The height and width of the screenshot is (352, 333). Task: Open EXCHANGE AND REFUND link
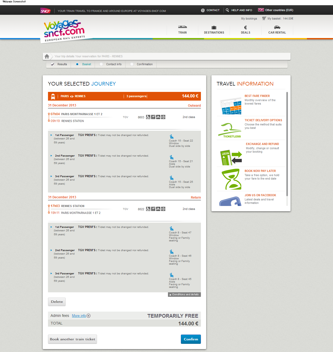pyautogui.click(x=262, y=144)
